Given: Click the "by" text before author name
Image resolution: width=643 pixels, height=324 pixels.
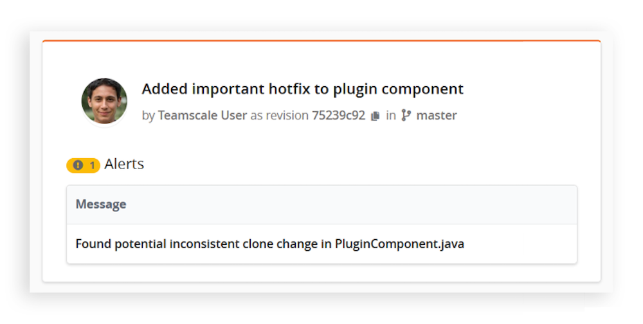Looking at the screenshot, I should [x=149, y=116].
